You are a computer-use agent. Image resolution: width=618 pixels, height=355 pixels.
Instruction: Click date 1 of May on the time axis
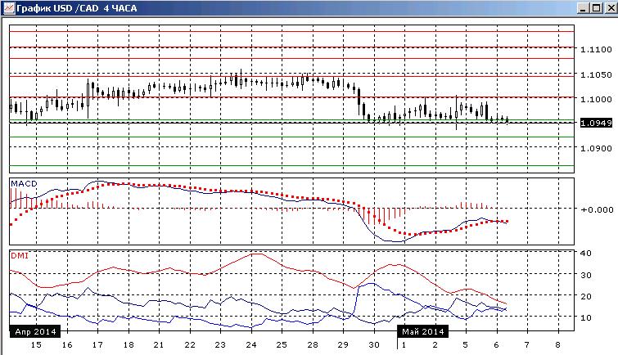coord(404,345)
